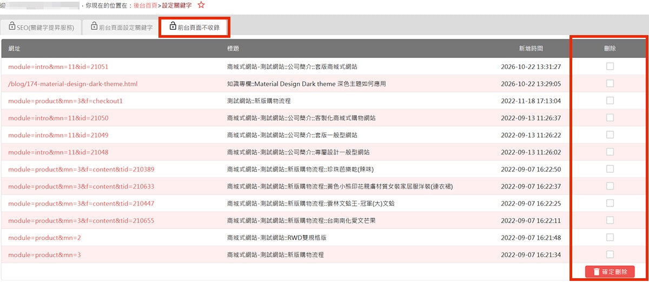Open link module=intro&mn=11&id=21049
This screenshot has height=282, width=649.
tap(58, 135)
